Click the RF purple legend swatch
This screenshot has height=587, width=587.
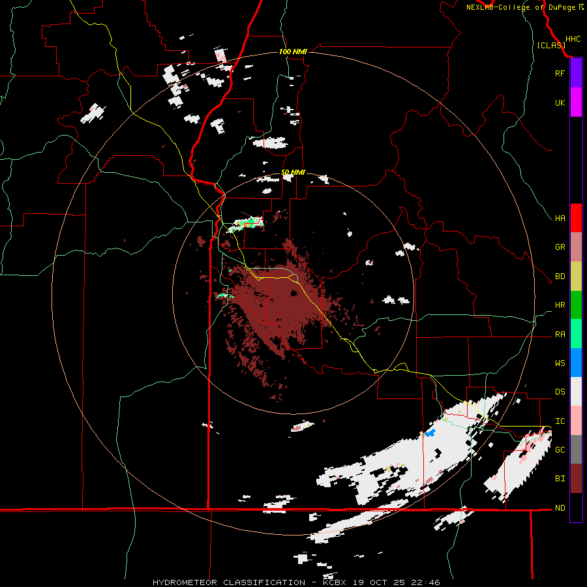576,72
